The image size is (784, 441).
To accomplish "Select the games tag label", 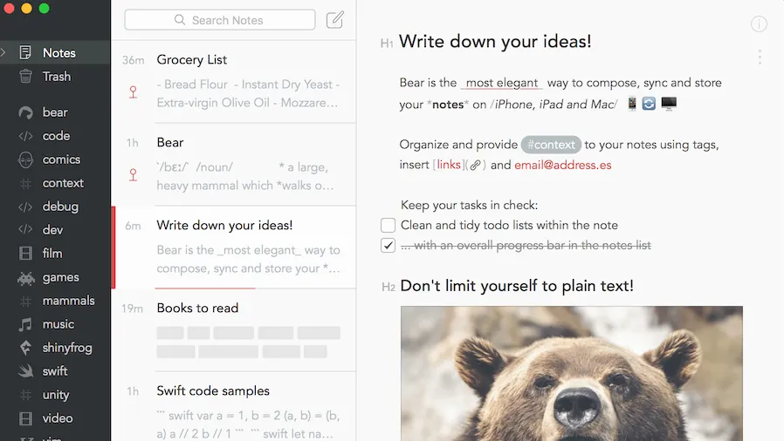I will 60,277.
